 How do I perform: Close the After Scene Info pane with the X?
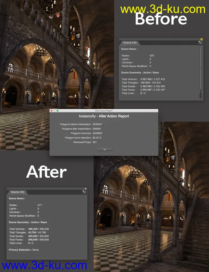(x=85, y=189)
